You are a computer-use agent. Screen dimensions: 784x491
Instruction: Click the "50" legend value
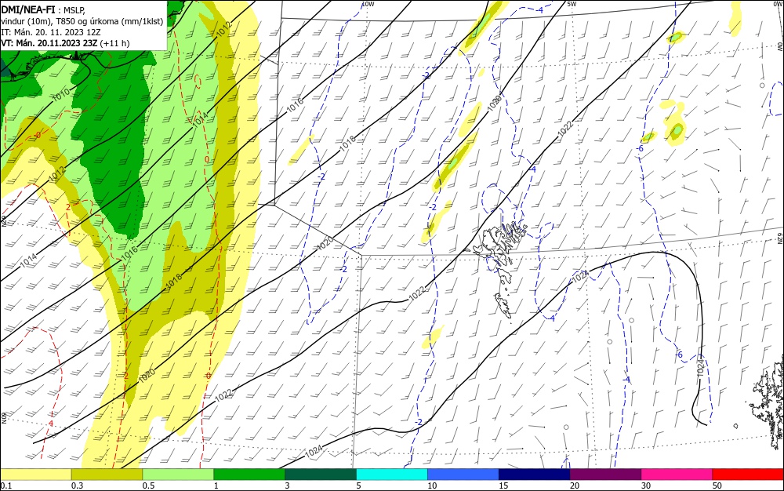717,486
